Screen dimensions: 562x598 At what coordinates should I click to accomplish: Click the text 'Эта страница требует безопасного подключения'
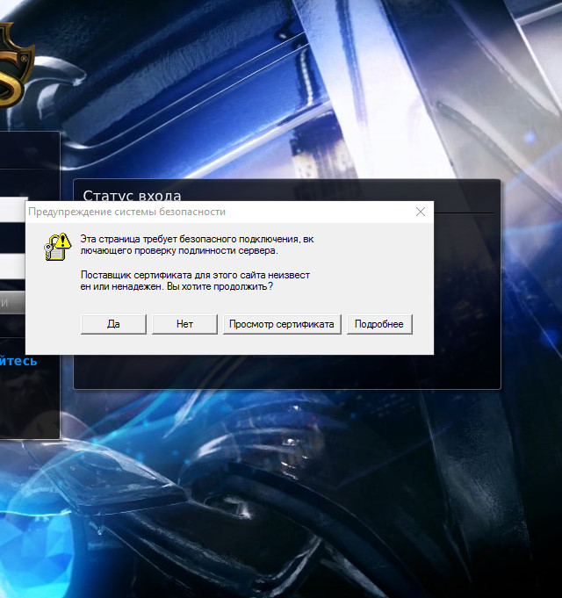click(190, 239)
